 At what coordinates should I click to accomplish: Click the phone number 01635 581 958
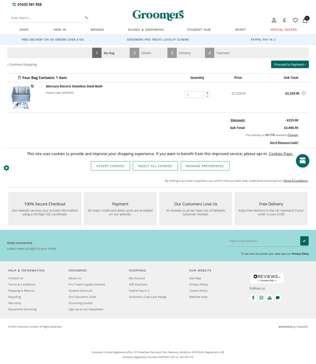tap(30, 4)
